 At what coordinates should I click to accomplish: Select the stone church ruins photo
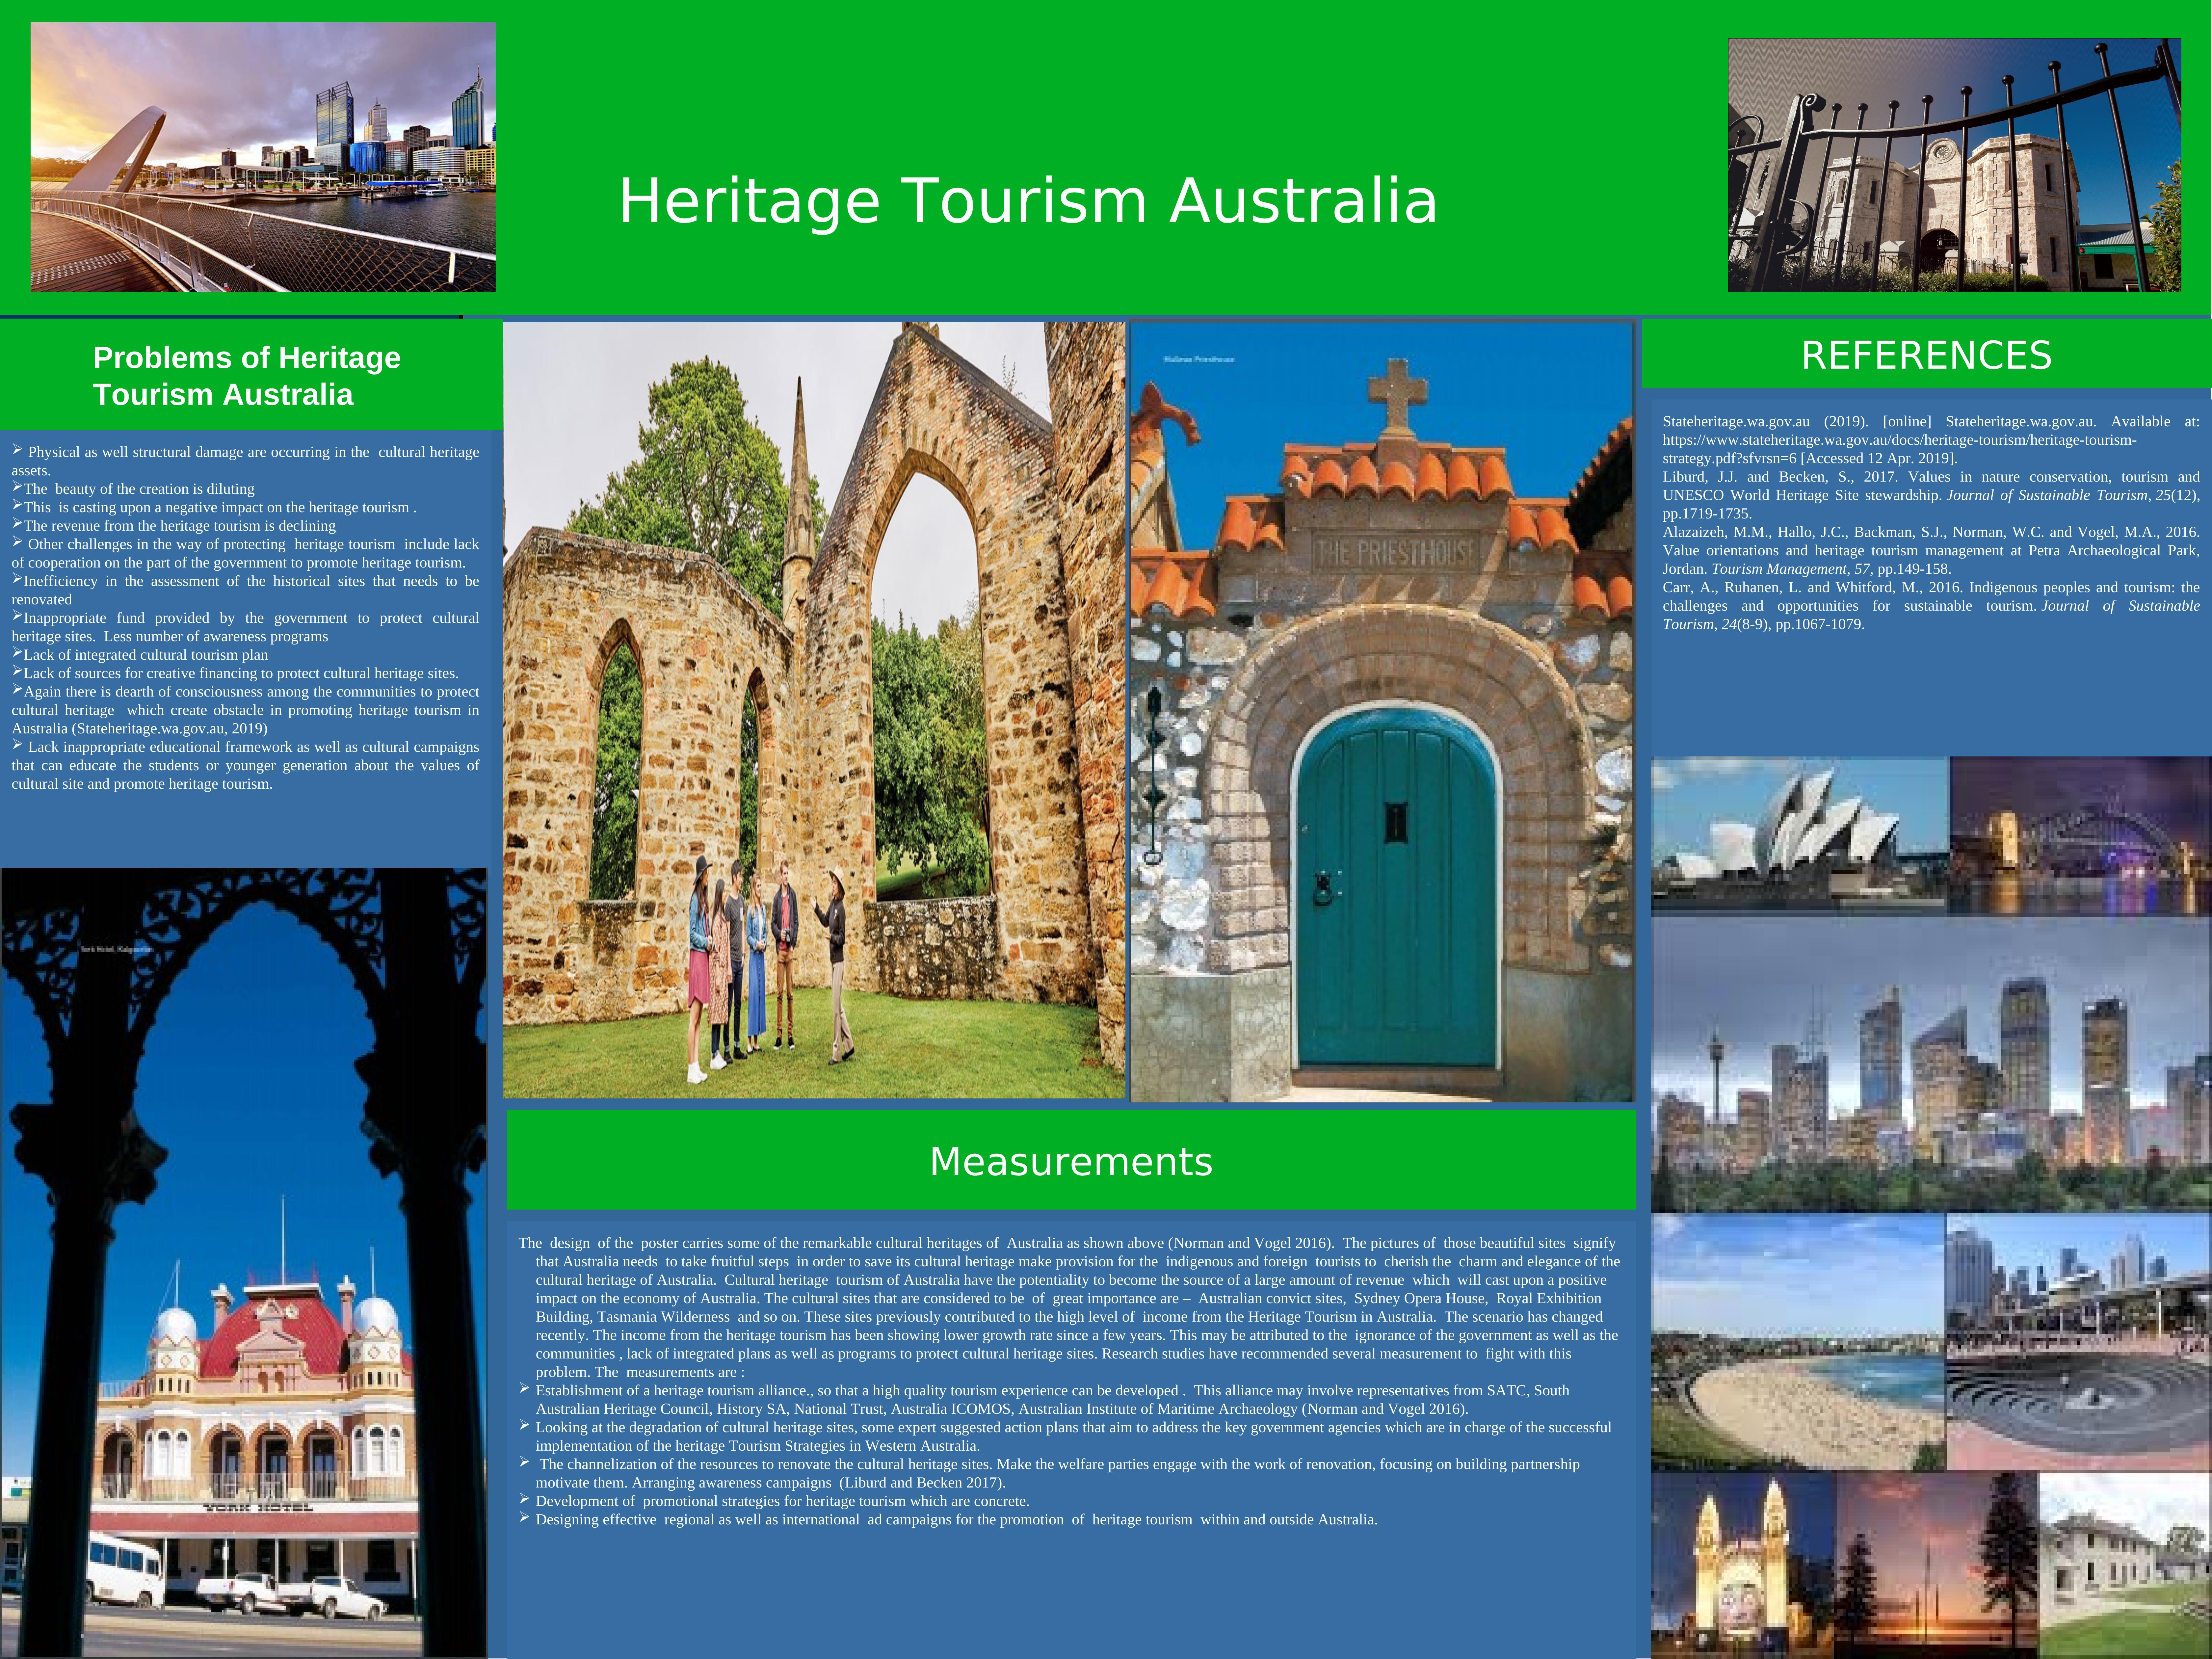814,710
